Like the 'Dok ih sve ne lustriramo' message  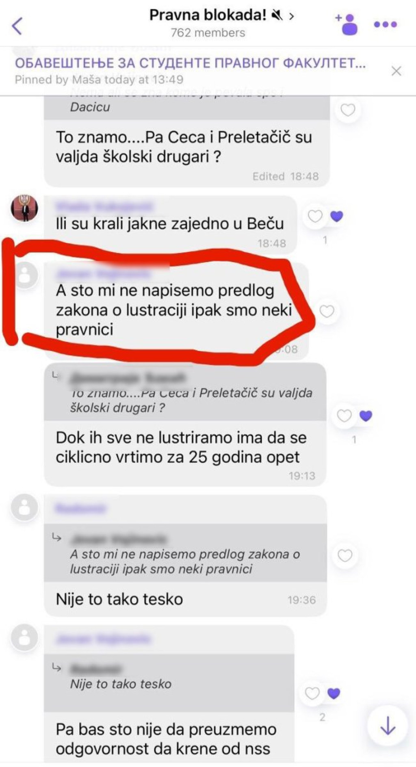[344, 416]
